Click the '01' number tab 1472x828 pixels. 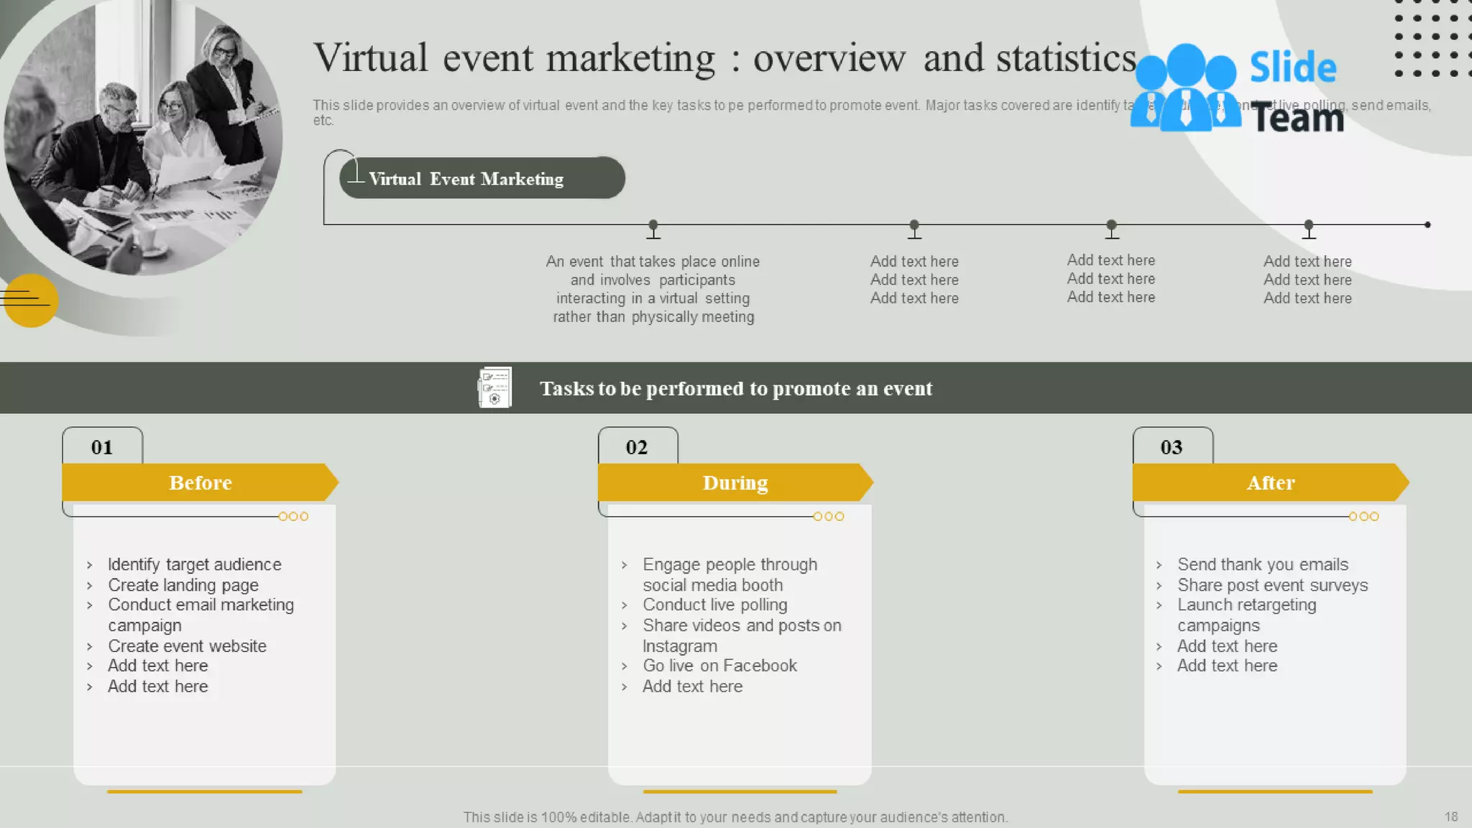click(102, 446)
